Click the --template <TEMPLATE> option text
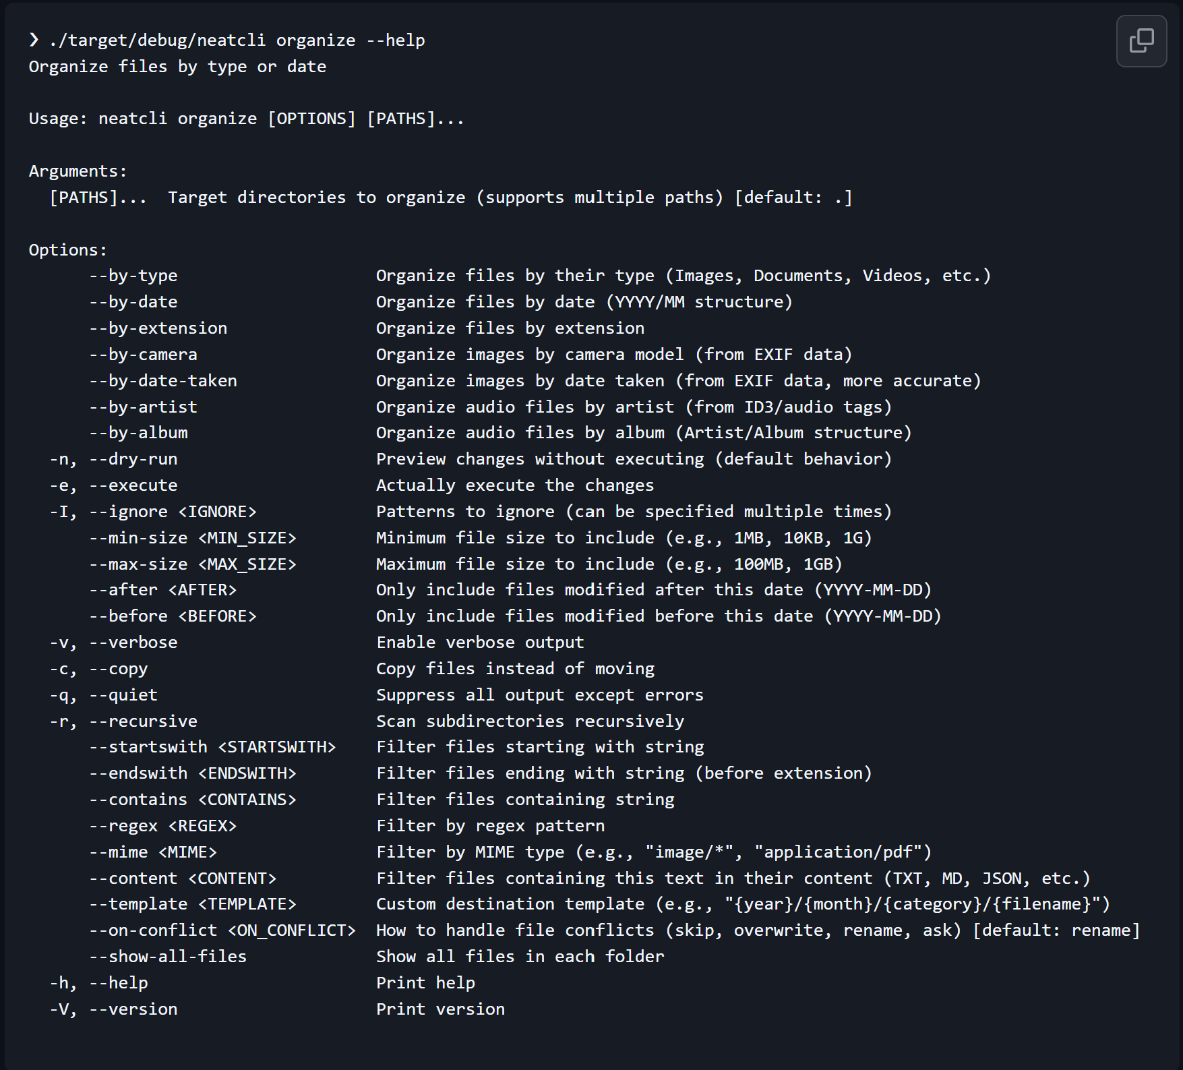 (x=193, y=904)
